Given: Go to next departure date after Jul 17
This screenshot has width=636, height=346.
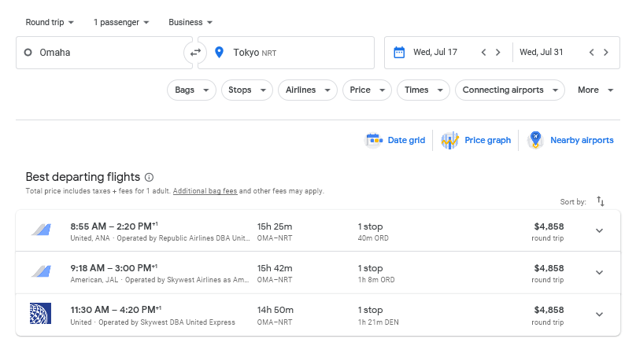Looking at the screenshot, I should (x=497, y=52).
